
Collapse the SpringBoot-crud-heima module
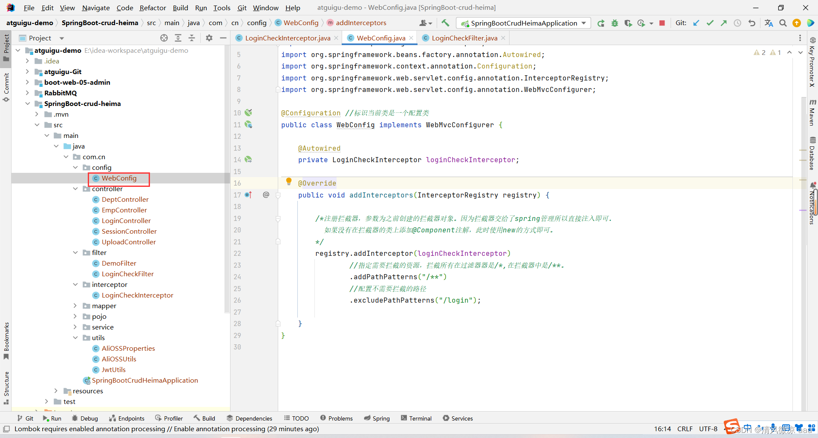pos(27,103)
